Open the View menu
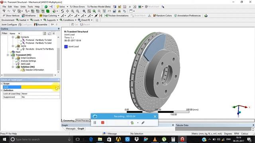This screenshot has width=255, height=143. [16, 7]
